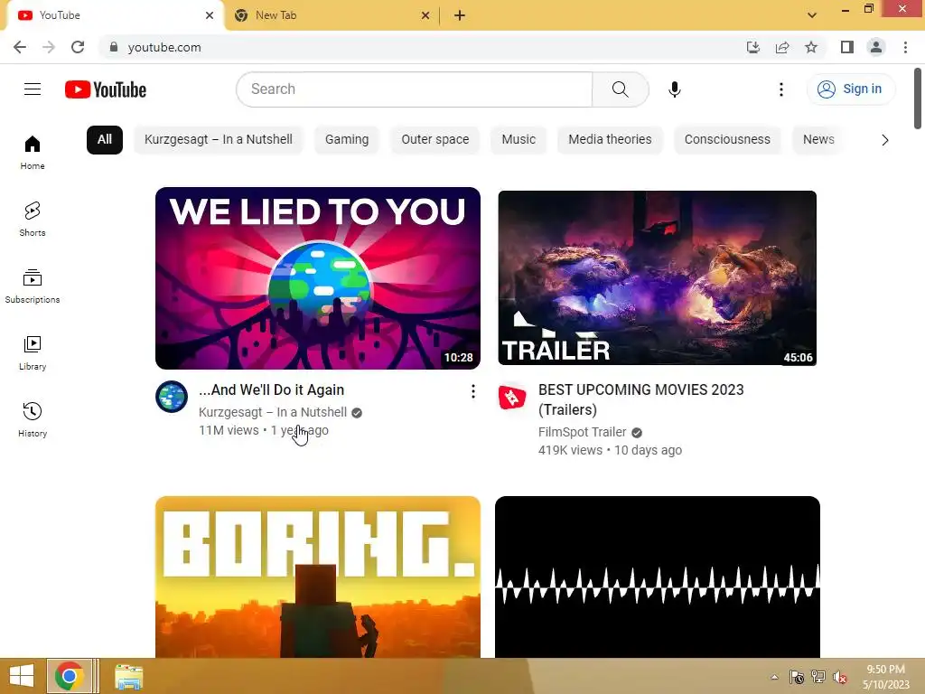Select the All filter chip
This screenshot has width=925, height=694.
click(105, 140)
